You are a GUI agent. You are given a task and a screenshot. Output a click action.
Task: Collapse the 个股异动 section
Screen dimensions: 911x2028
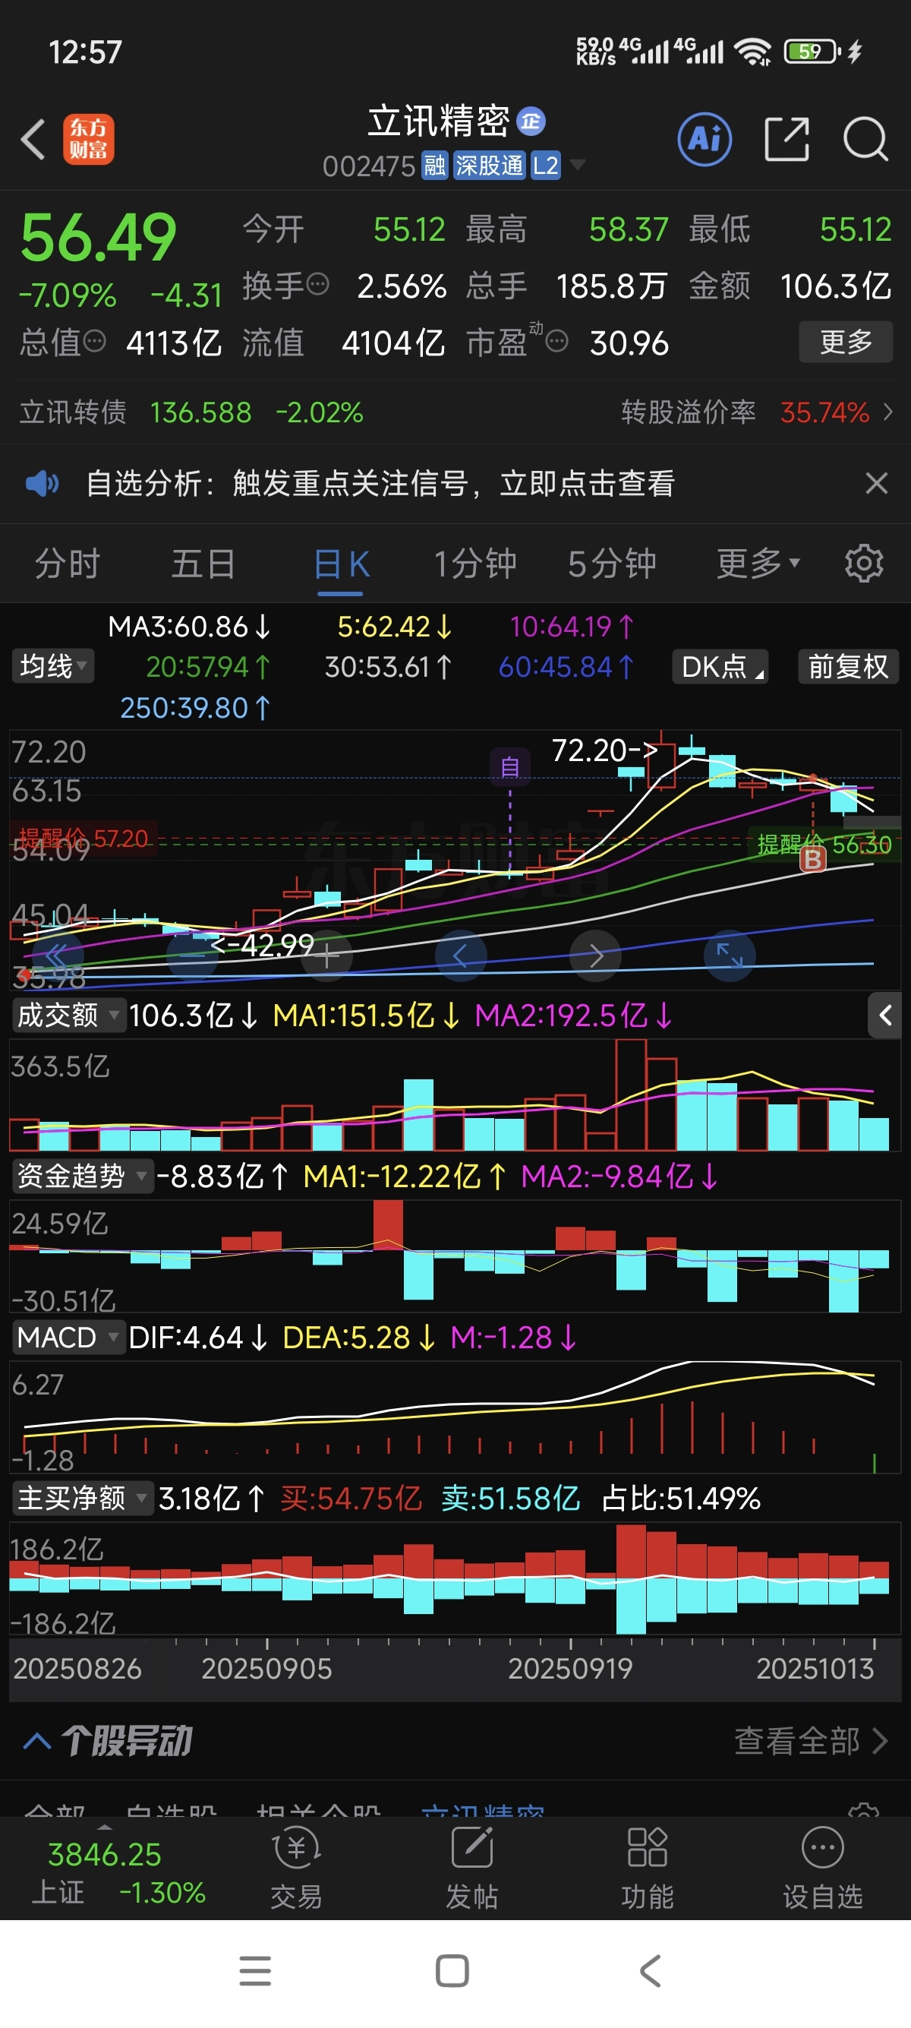coord(37,1741)
